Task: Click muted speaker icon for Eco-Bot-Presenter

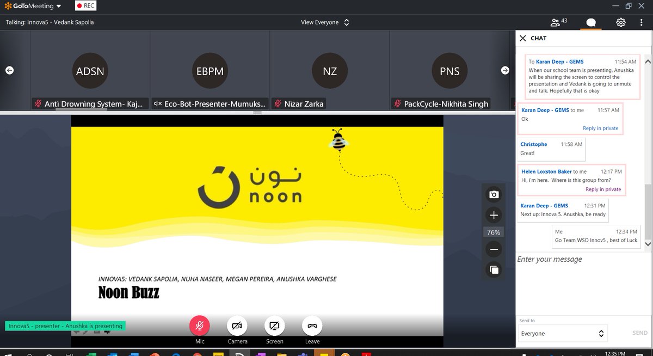Action: pyautogui.click(x=158, y=103)
